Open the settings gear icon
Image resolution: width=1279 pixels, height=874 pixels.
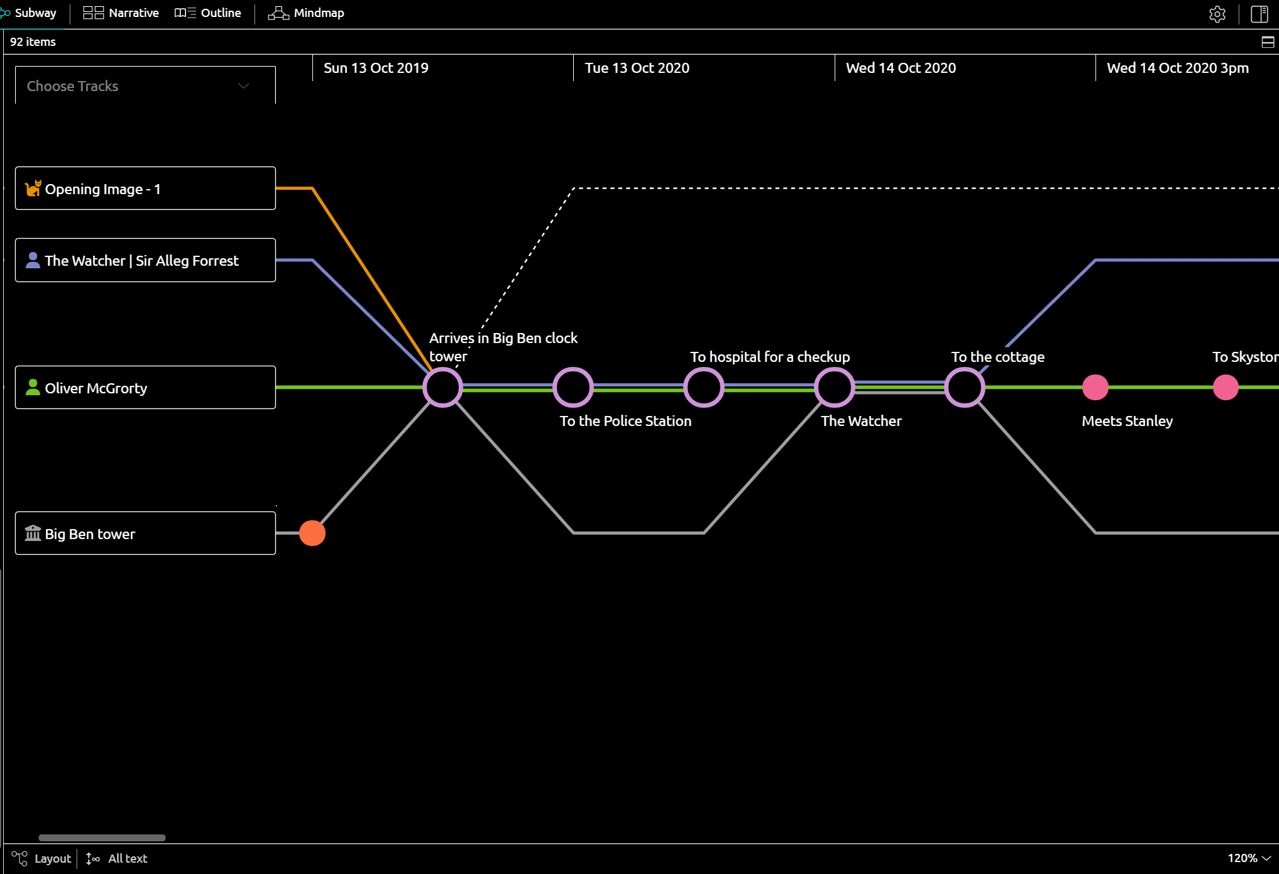[1217, 14]
